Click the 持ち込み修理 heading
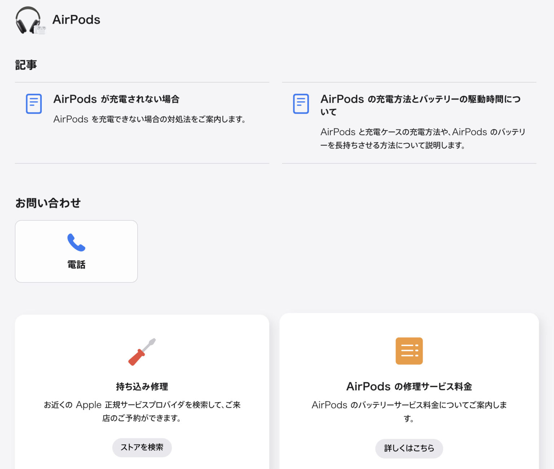554x469 pixels. [142, 386]
